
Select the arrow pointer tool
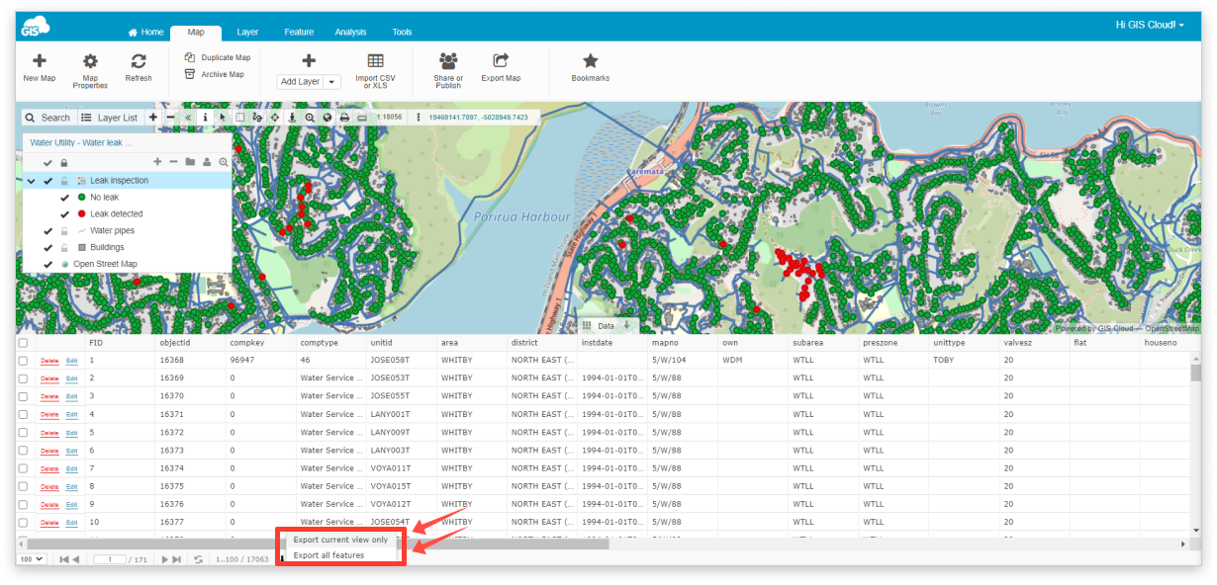[224, 117]
